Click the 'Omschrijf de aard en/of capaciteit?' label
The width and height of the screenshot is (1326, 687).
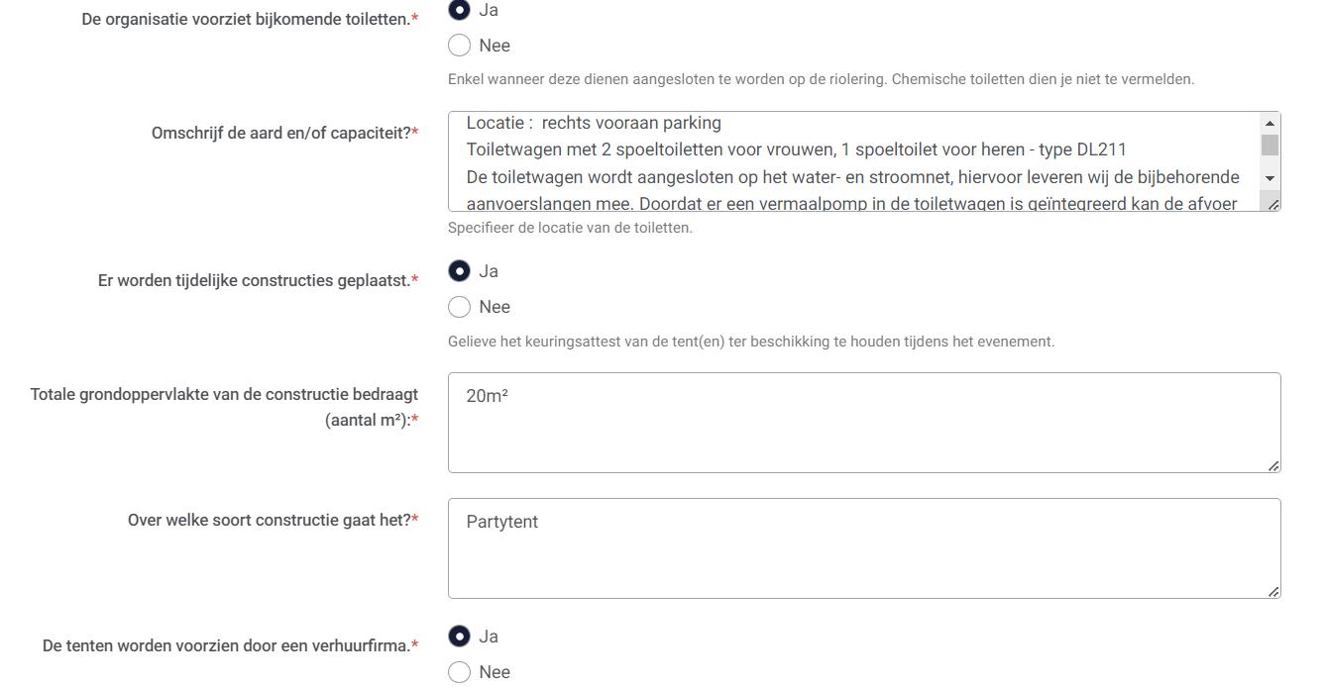tap(280, 133)
